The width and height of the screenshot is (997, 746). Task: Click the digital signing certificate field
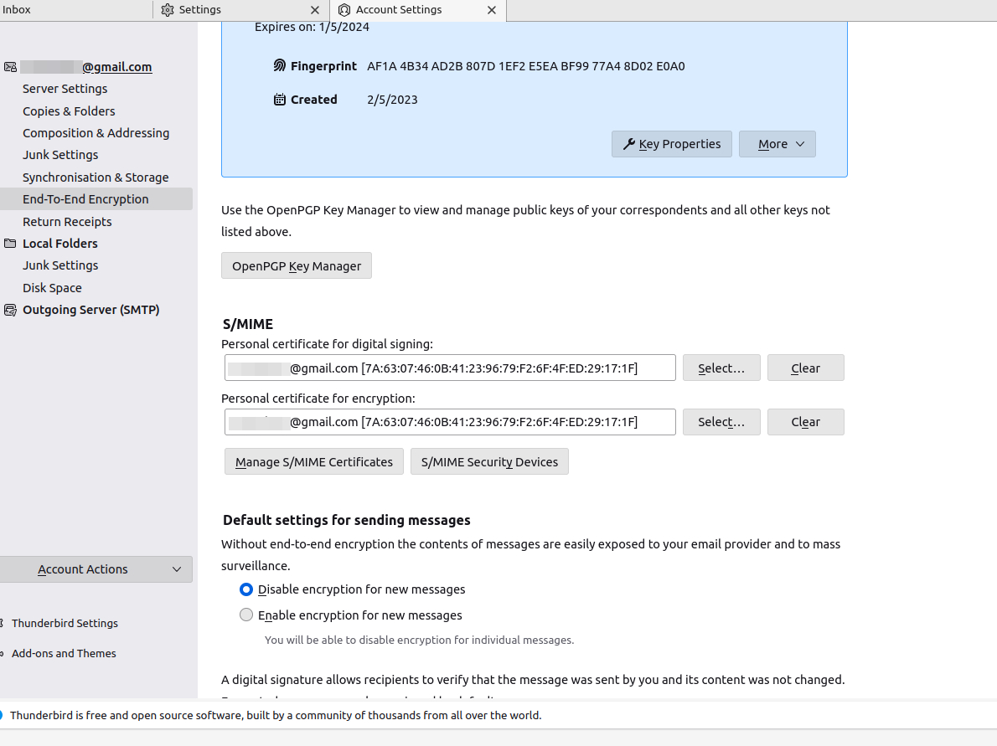[450, 368]
